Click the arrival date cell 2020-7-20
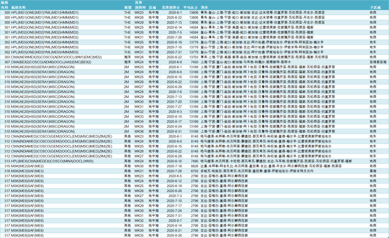The image size is (389, 238). (174, 102)
